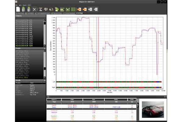Open the File menu
The height and width of the screenshot is (122, 183).
click(x=16, y=5)
